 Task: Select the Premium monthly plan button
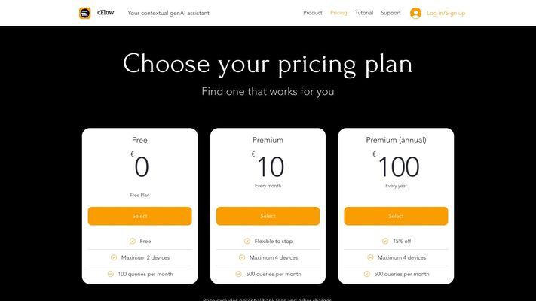click(x=268, y=216)
